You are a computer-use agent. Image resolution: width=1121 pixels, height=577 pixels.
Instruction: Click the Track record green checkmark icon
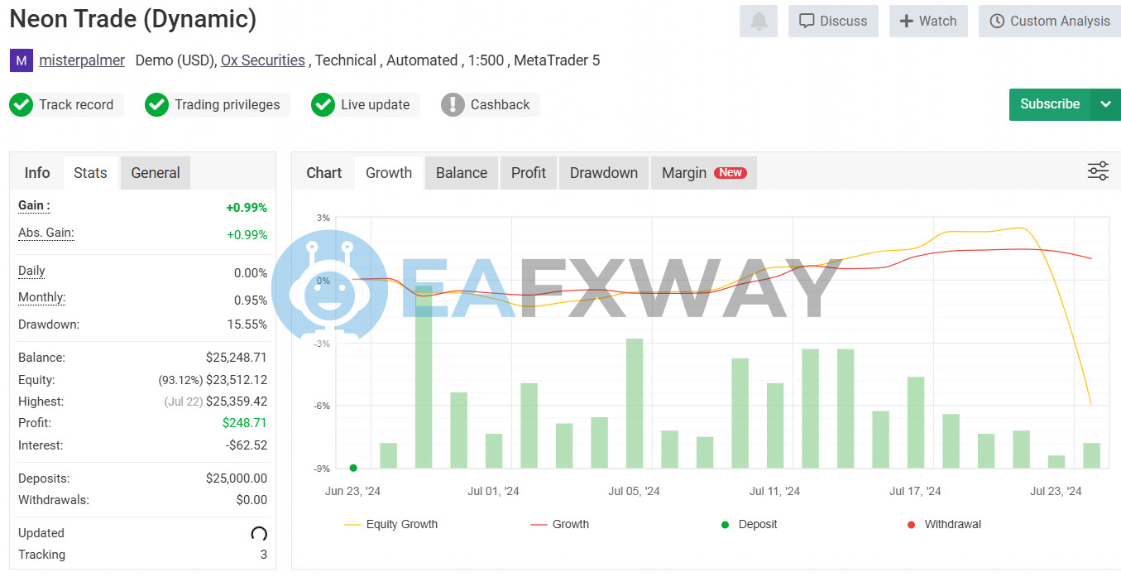[x=21, y=105]
